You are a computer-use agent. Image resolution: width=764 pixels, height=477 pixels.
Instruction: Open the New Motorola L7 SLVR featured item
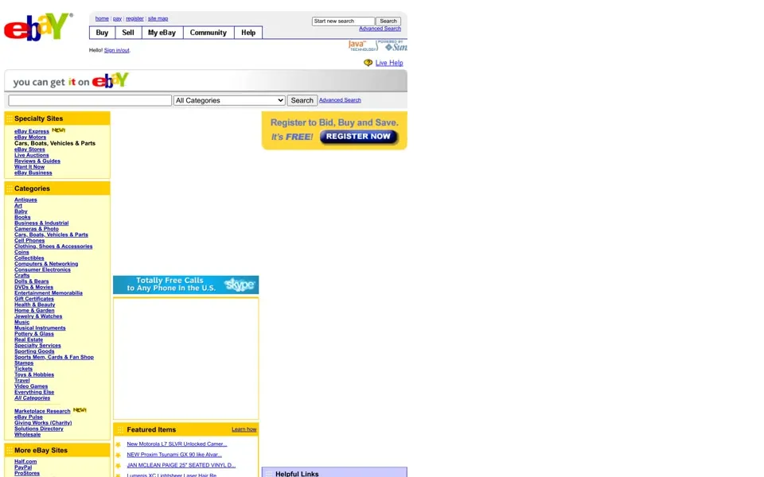coord(177,444)
